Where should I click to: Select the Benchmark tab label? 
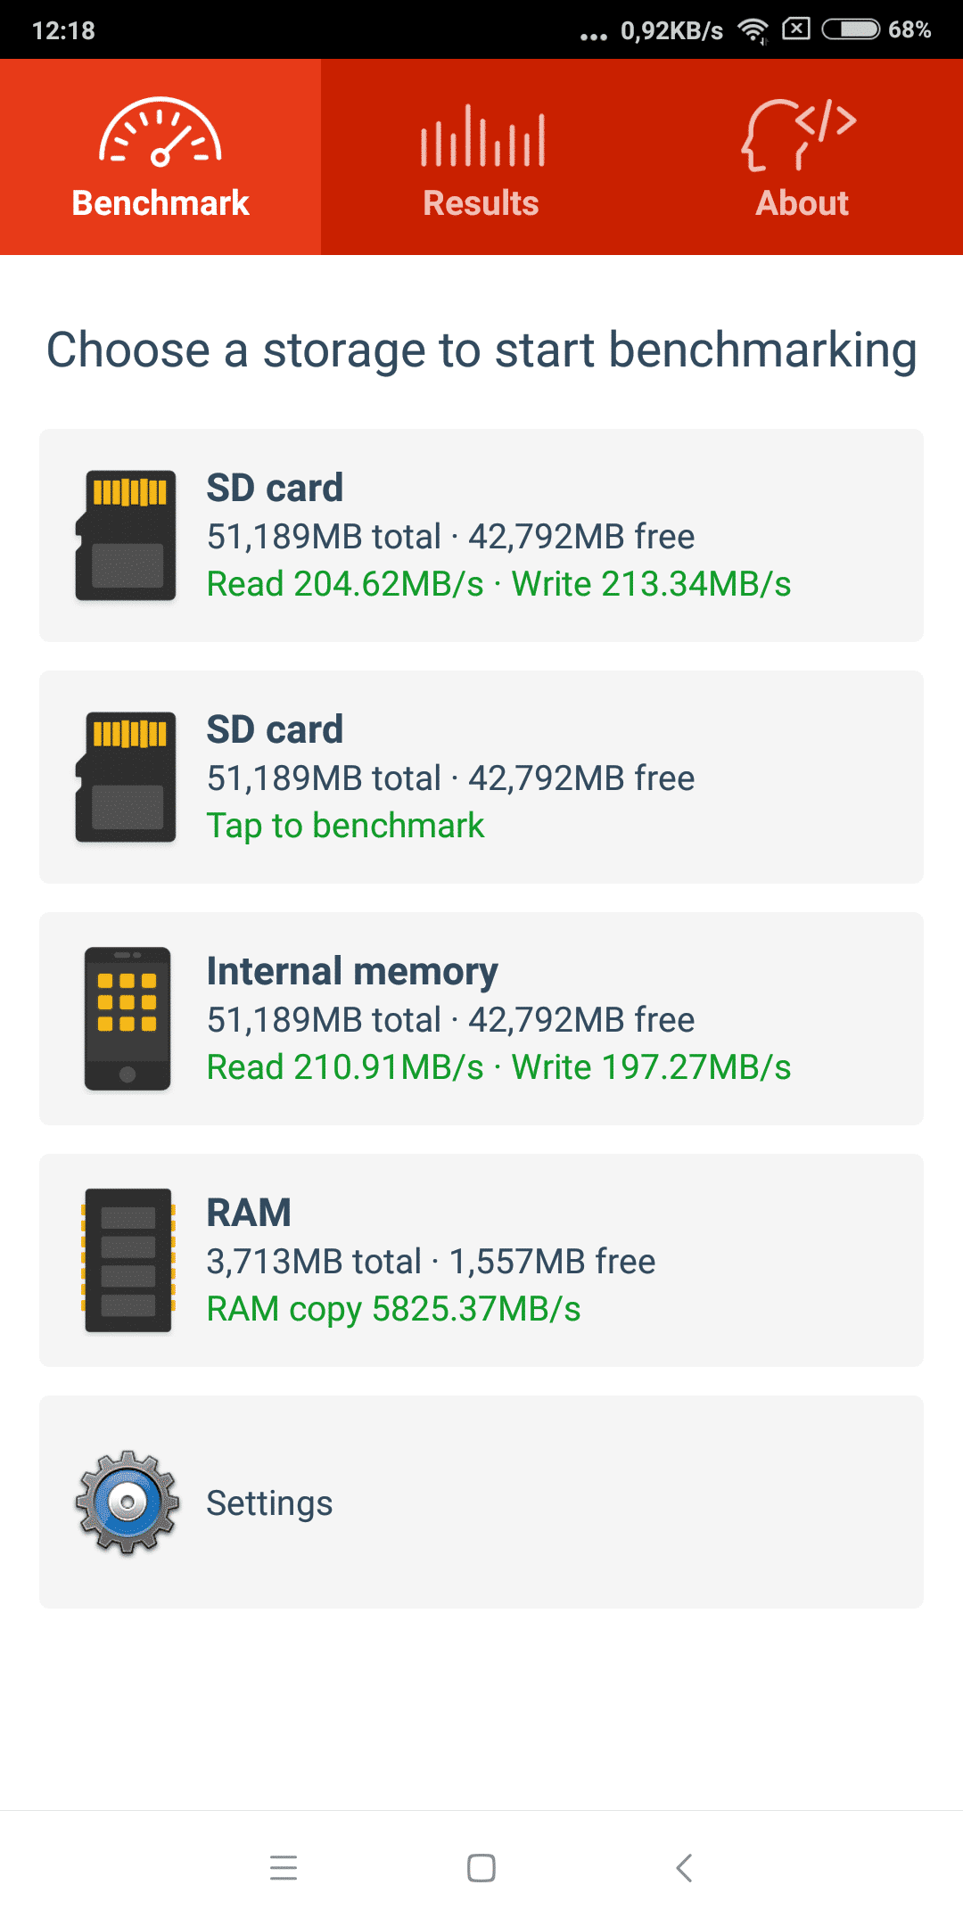point(160,203)
